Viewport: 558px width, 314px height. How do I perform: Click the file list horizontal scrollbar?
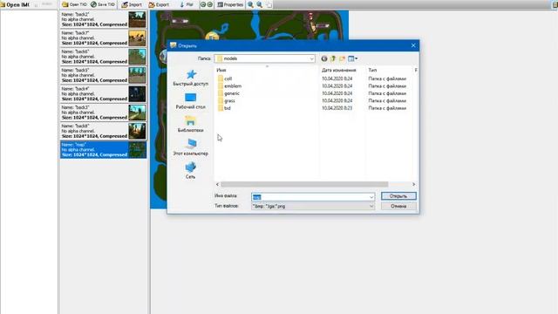pos(304,184)
